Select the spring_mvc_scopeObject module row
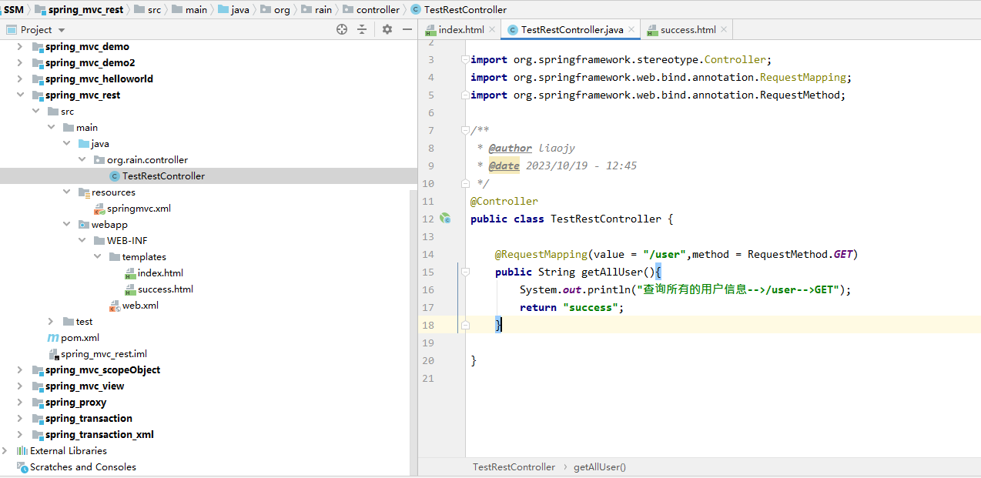 (103, 370)
